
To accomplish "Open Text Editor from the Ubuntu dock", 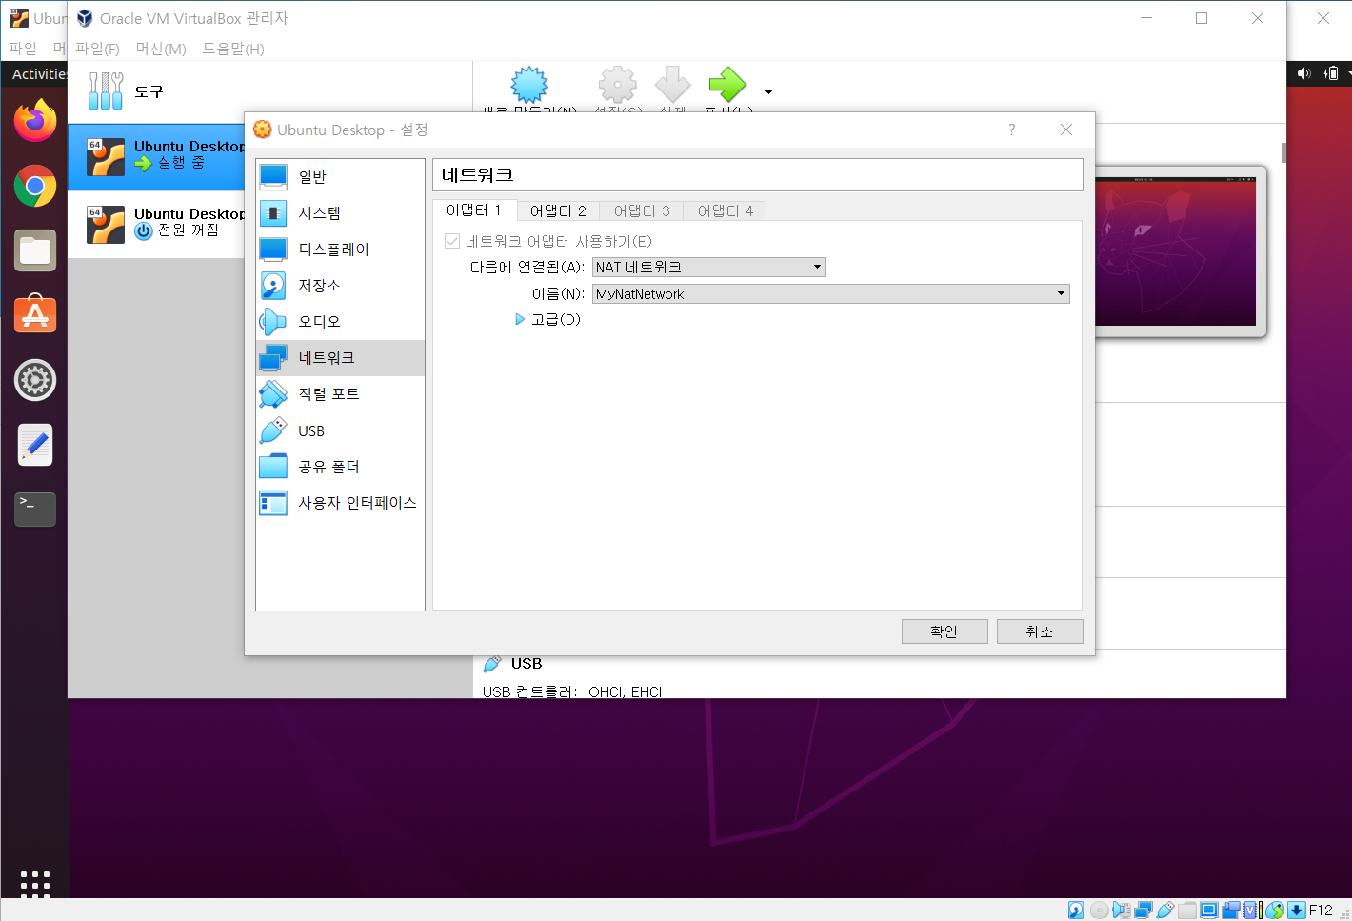I will pos(35,445).
